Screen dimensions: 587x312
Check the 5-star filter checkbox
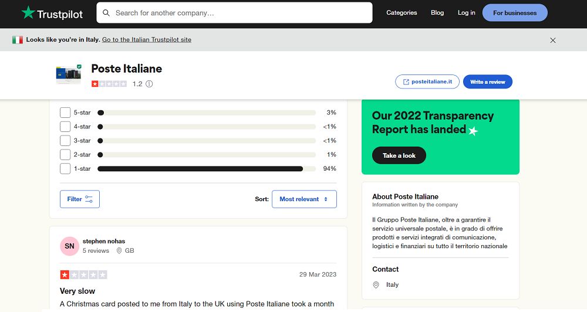65,113
